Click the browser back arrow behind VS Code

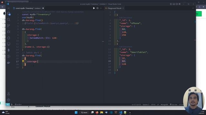pos(3,7)
